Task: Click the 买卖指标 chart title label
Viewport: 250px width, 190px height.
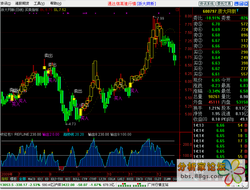Action: tap(32, 10)
